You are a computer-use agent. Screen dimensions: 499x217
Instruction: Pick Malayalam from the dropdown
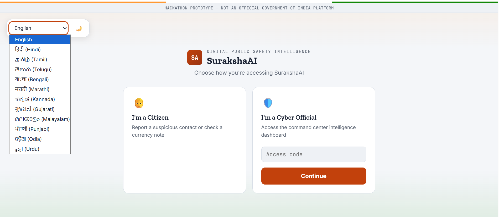pos(40,119)
